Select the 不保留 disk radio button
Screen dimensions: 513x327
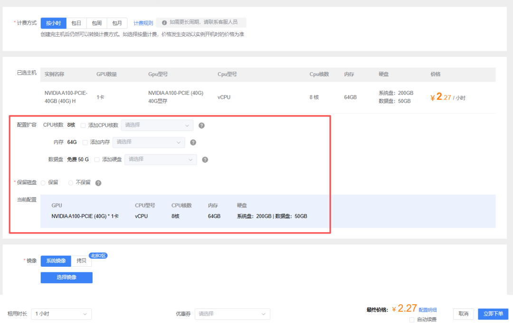(71, 183)
